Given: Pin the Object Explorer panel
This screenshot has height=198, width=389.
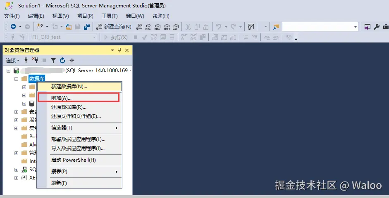Looking at the screenshot, I should tap(119, 50).
